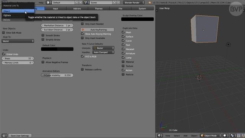
Task: Open the User Preferences editor type selector
Action: [x=4, y=135]
